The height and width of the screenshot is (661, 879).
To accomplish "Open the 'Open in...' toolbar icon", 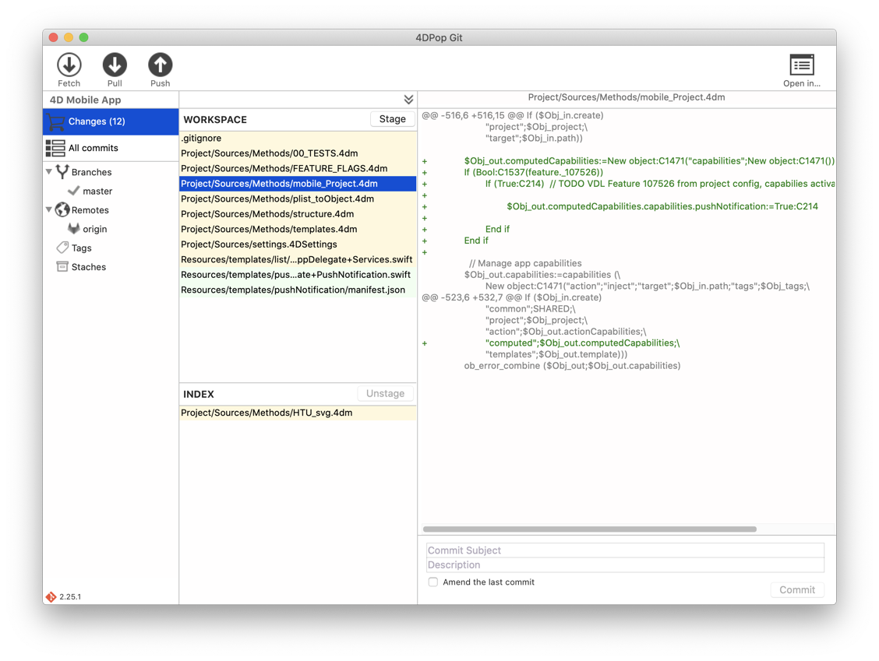I will click(801, 65).
